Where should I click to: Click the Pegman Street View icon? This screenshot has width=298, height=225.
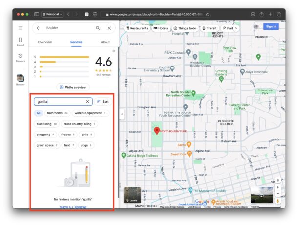pyautogui.click(x=278, y=201)
